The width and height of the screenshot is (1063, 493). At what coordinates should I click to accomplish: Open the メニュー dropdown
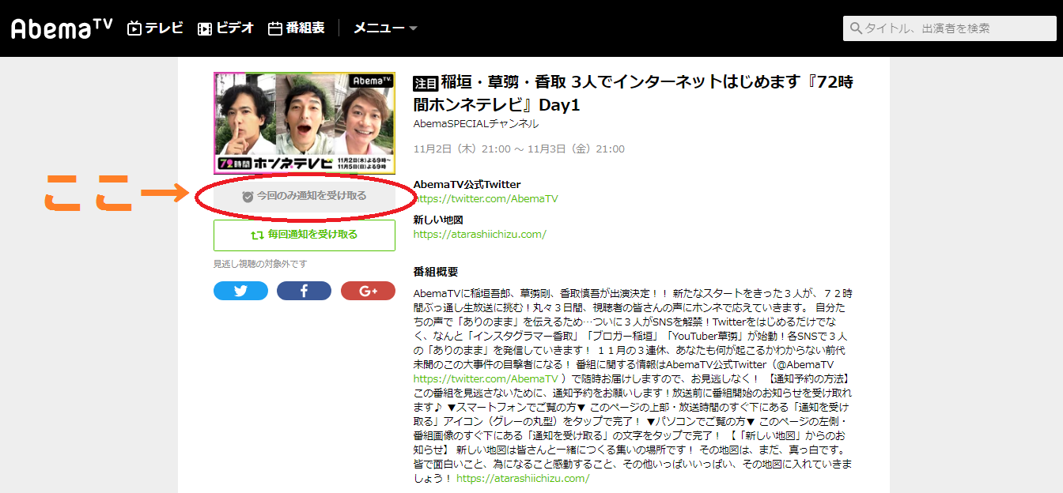380,26
